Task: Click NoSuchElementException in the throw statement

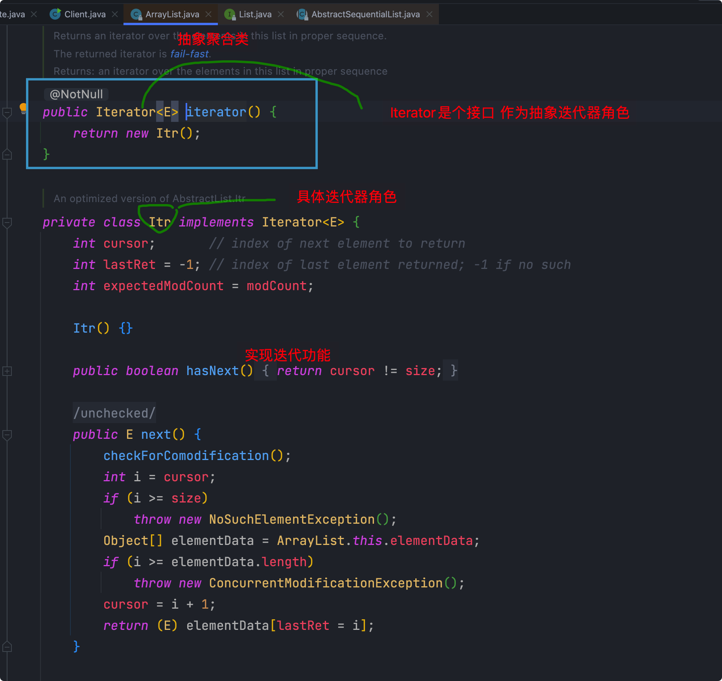Action: (x=291, y=519)
